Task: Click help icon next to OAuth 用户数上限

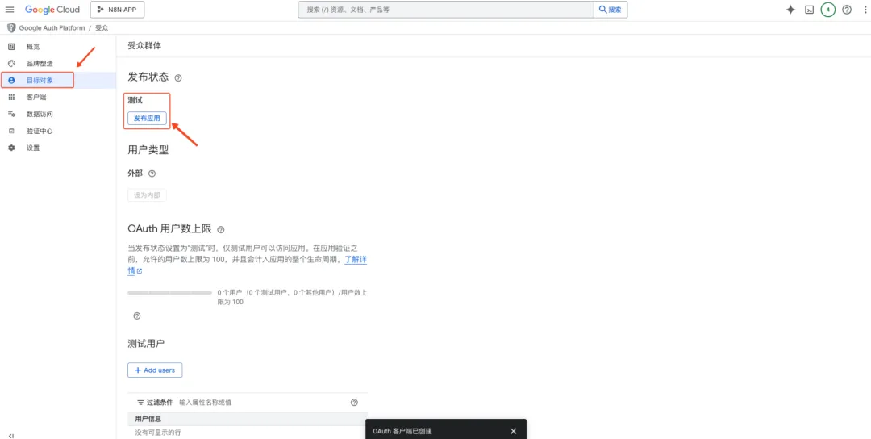Action: [x=220, y=229]
